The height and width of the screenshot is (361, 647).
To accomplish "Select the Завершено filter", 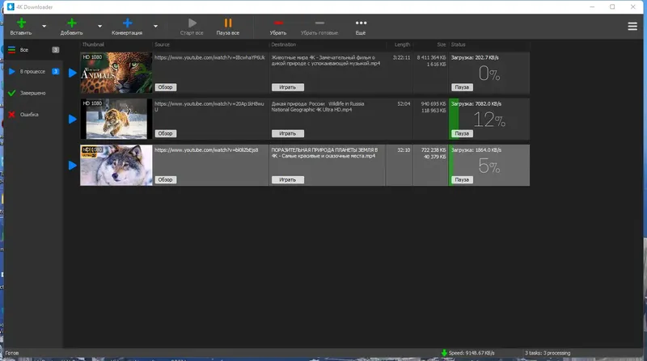I will pos(32,93).
